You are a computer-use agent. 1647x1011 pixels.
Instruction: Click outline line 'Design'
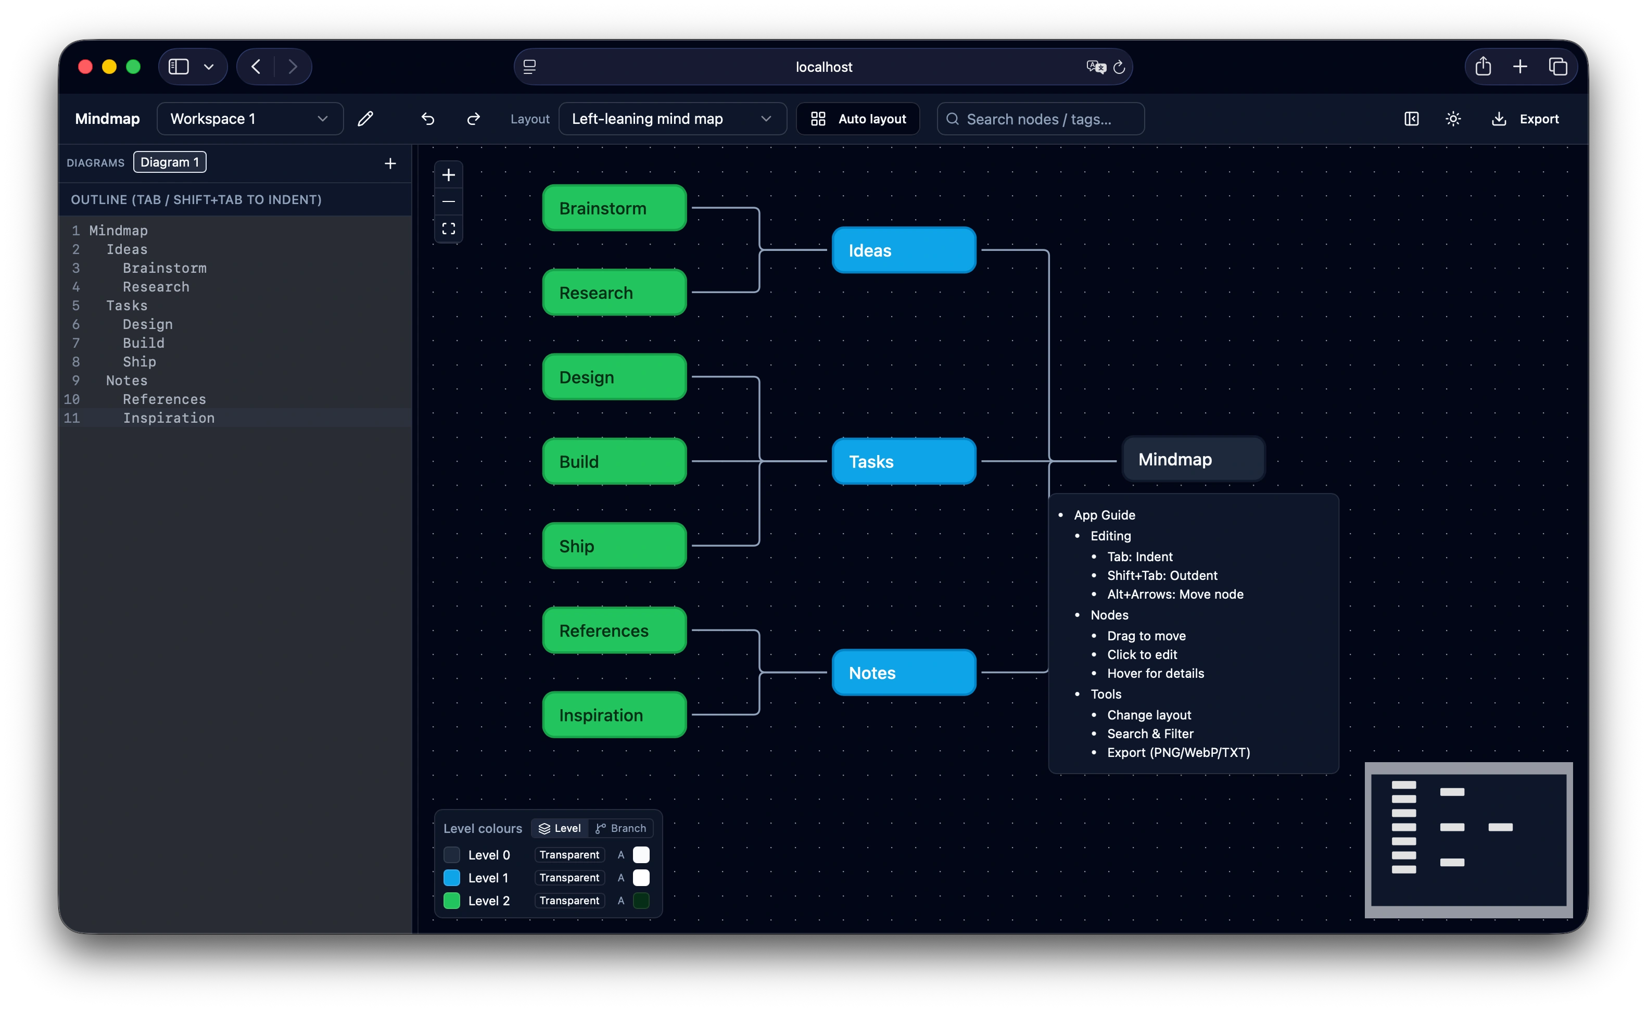pyautogui.click(x=148, y=324)
